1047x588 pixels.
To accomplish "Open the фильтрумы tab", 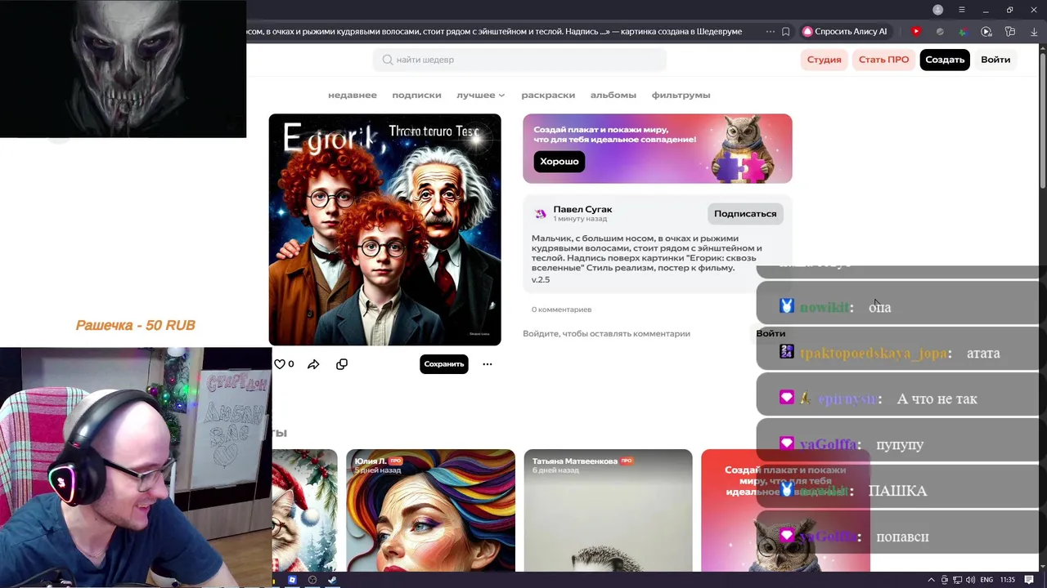I will coord(681,95).
